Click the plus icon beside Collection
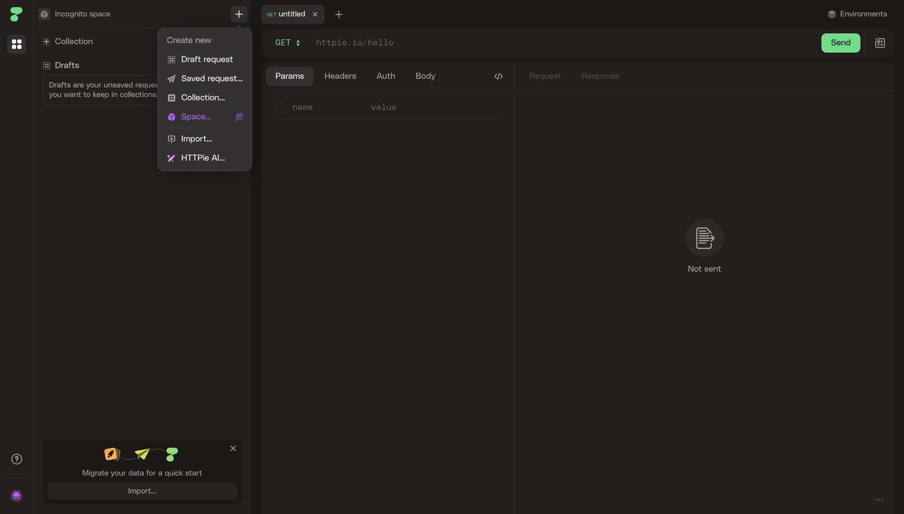Image resolution: width=904 pixels, height=514 pixels. pyautogui.click(x=46, y=41)
